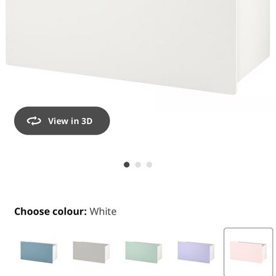Click the 3D rotate arrows icon
This screenshot has height=276, width=276.
coord(34,121)
